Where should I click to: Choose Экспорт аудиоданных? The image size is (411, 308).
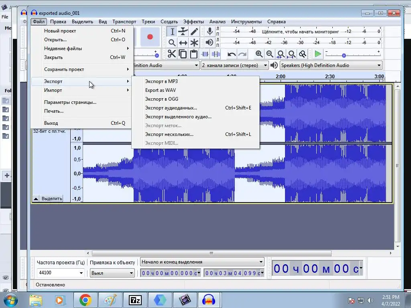[195, 108]
